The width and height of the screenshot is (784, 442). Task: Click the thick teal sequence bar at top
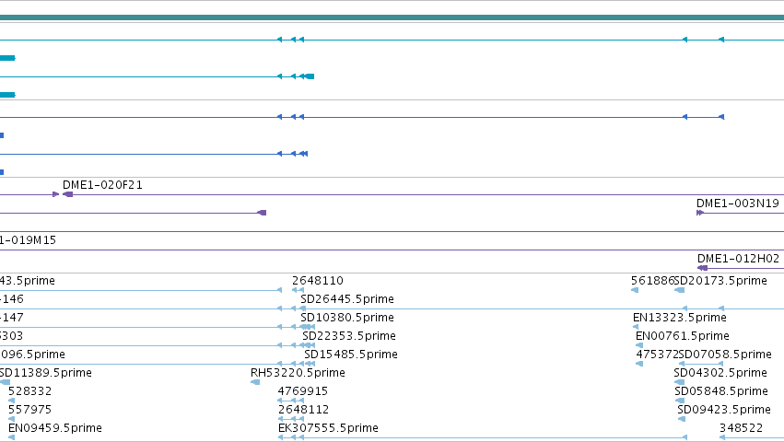click(x=392, y=17)
